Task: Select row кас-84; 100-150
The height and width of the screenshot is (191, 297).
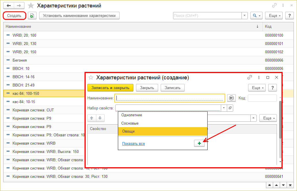Action: click(44, 93)
